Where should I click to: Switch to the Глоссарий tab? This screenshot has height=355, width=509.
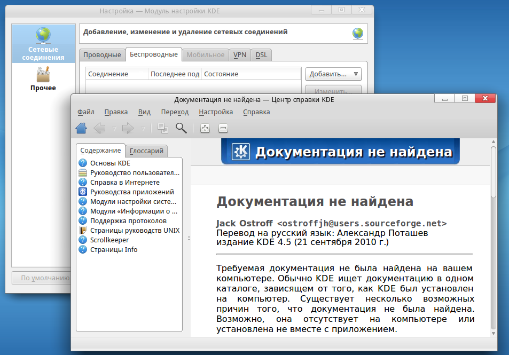(x=146, y=151)
